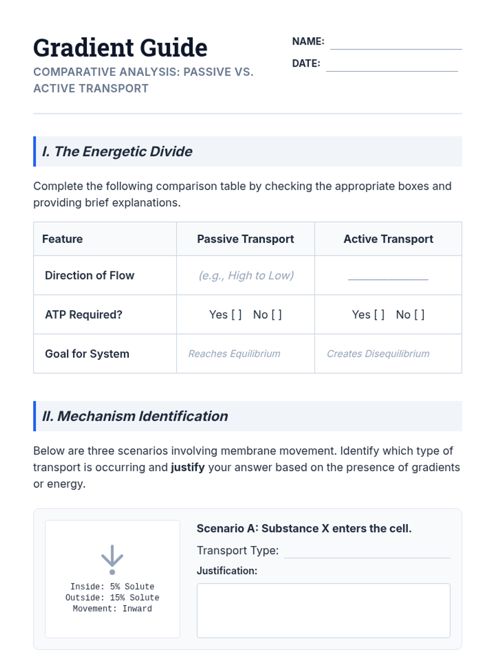Check the Yes box under Passive Transport
The width and height of the screenshot is (495, 660).
(x=236, y=315)
